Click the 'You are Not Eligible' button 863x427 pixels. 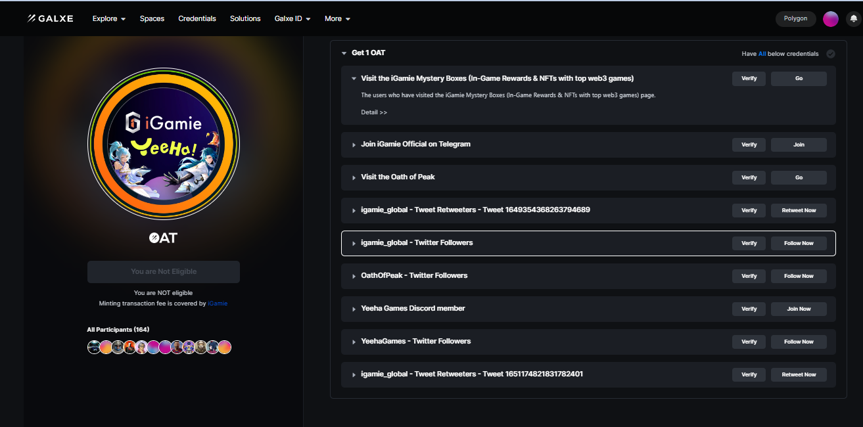(164, 272)
